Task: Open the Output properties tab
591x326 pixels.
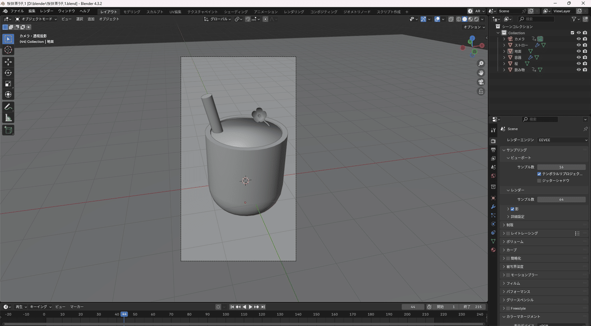Action: (493, 149)
